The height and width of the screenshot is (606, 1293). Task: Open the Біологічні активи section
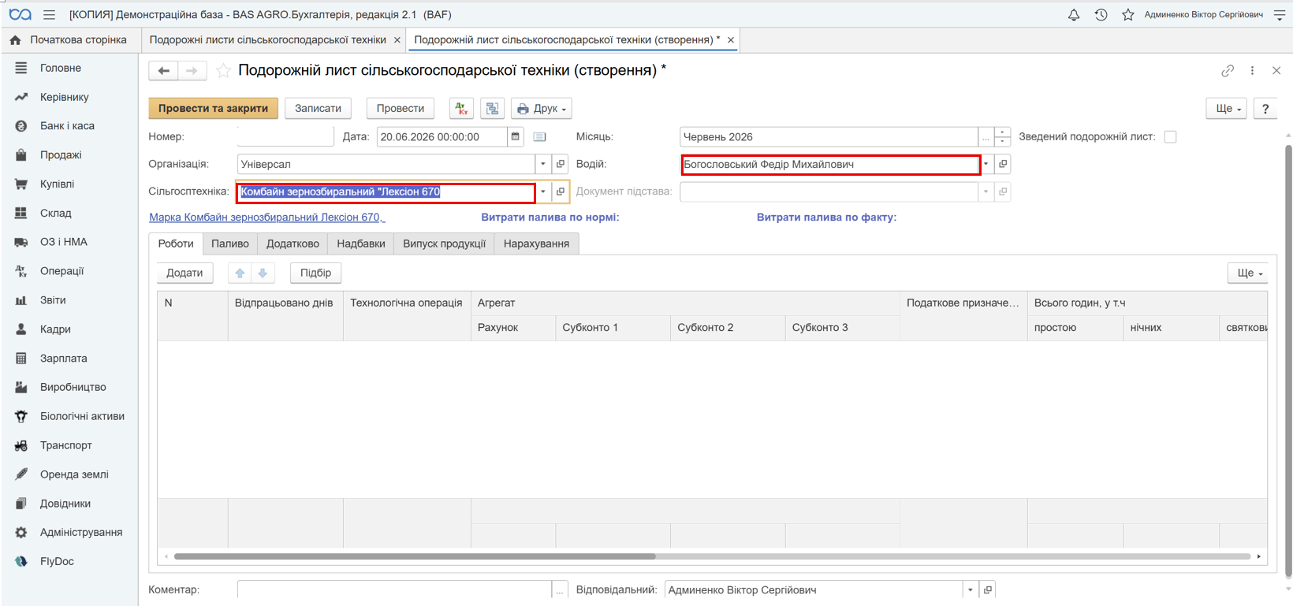[82, 416]
